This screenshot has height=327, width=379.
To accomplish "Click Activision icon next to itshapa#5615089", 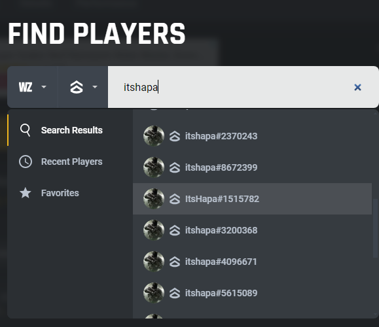I will 175,293.
